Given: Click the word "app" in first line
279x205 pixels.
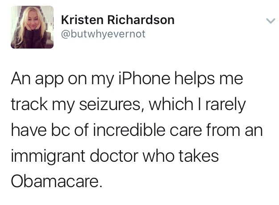Looking at the screenshot, I should click(x=49, y=80).
